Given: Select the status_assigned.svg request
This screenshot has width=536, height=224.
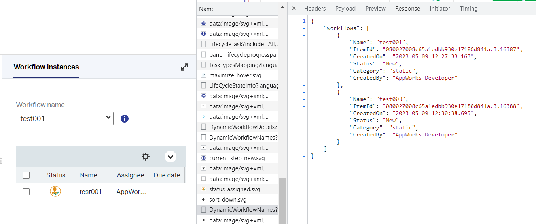Looking at the screenshot, I should (235, 189).
